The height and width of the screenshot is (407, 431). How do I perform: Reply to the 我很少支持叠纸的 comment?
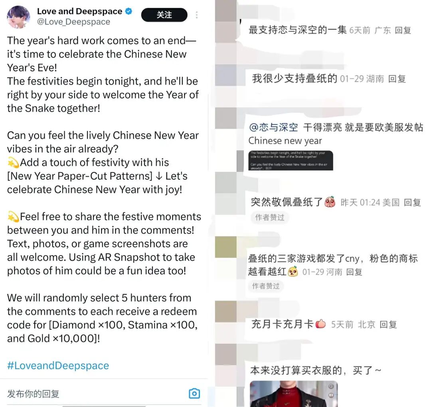tap(397, 79)
